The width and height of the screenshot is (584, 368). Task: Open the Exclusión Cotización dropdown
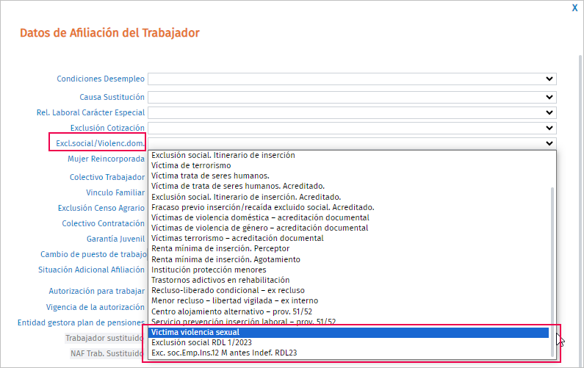(352, 128)
